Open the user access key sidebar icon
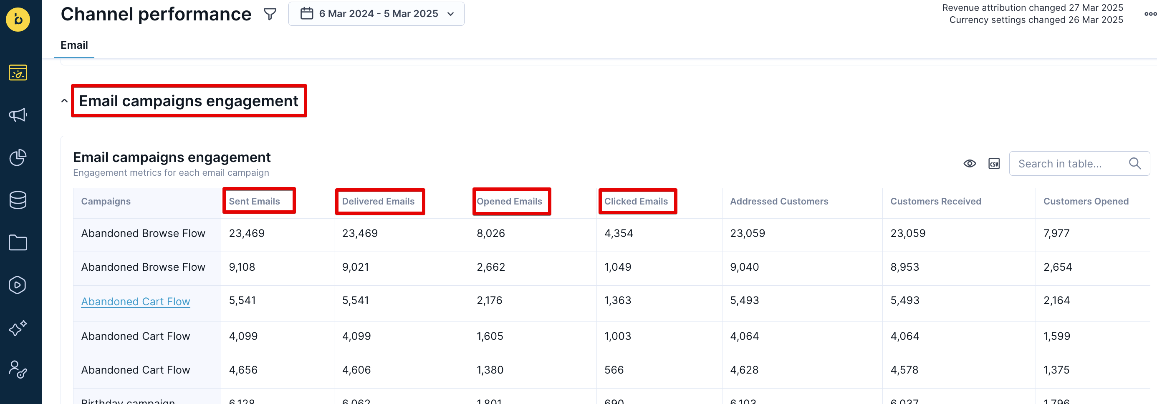1157x404 pixels. coord(18,370)
